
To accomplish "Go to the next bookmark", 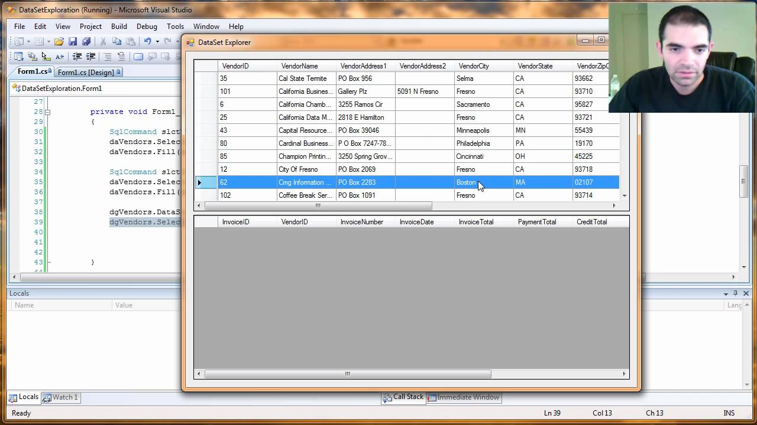I will [166, 57].
